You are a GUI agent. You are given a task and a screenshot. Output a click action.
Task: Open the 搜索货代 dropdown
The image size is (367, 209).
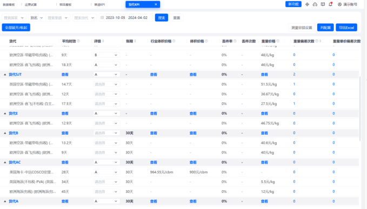tap(84, 18)
